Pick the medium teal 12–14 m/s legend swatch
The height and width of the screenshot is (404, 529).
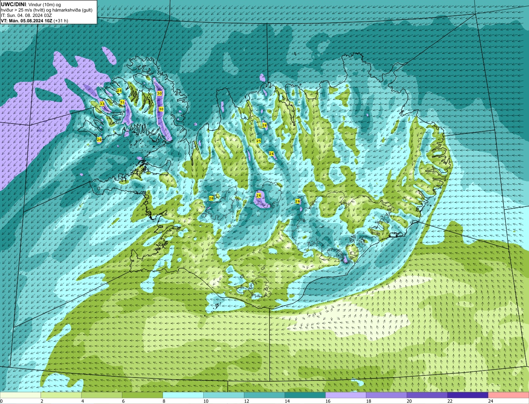pos(265,395)
